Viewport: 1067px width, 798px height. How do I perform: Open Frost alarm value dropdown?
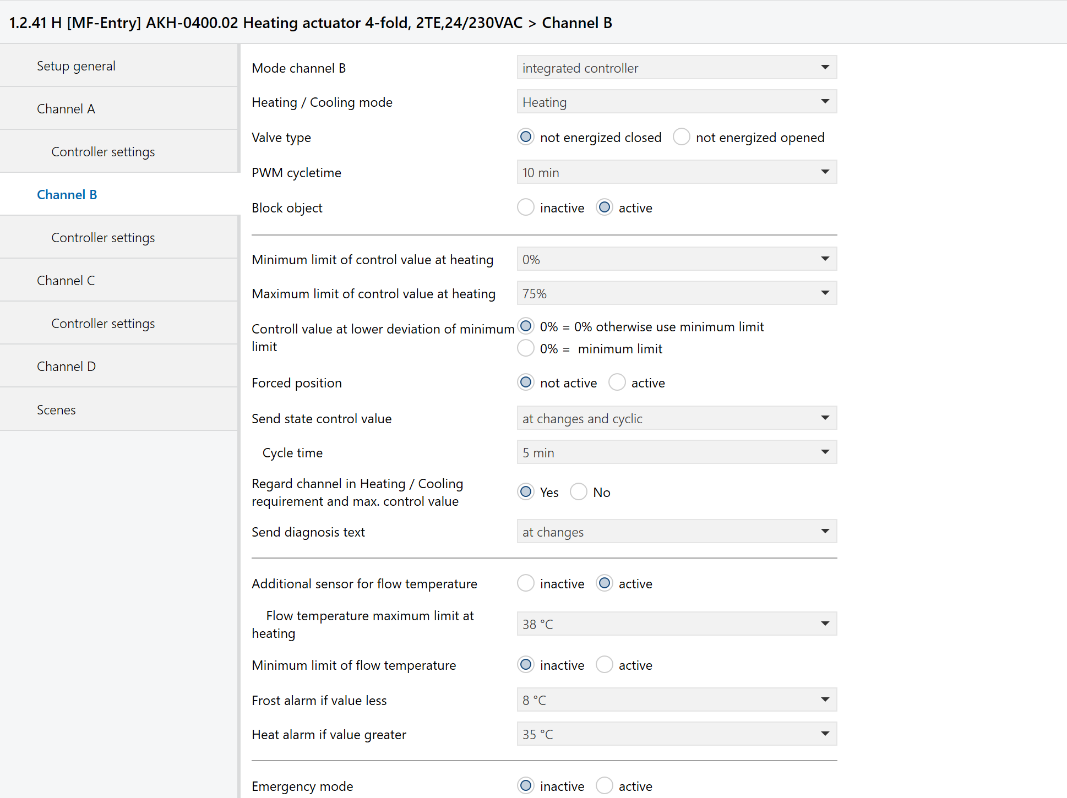tap(676, 700)
